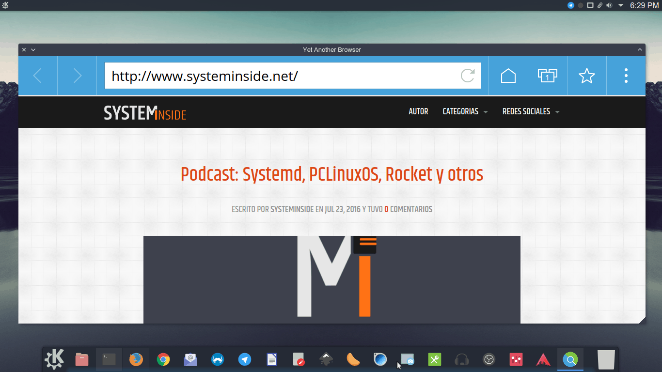Open OBS Studio from the dock

489,359
